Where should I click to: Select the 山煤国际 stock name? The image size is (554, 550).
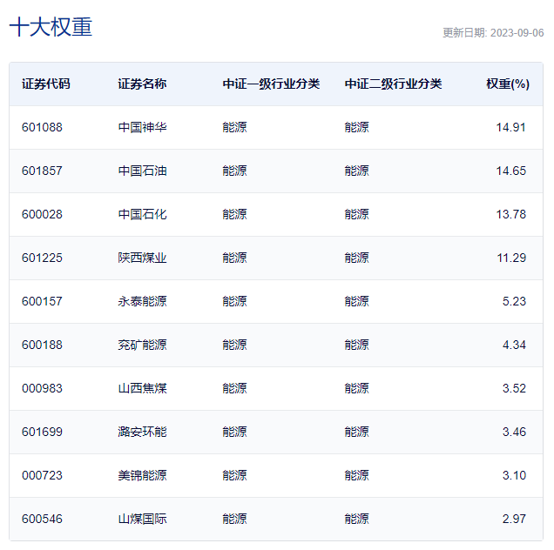coord(142,519)
